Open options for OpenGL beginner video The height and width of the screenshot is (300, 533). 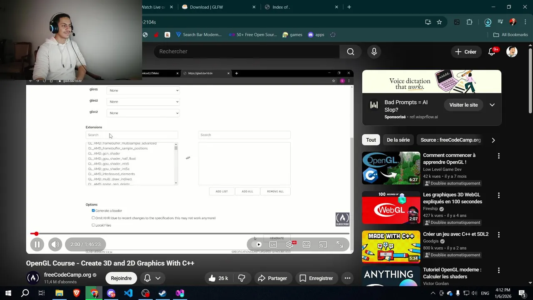[498, 156]
